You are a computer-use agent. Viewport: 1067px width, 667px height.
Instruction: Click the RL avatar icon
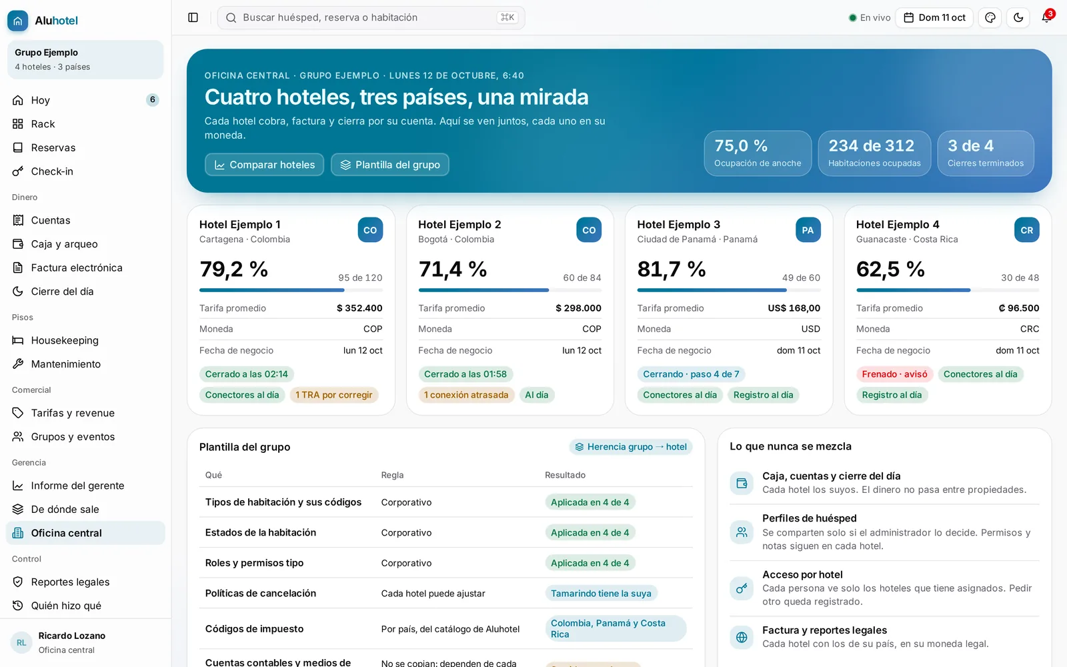coord(21,643)
